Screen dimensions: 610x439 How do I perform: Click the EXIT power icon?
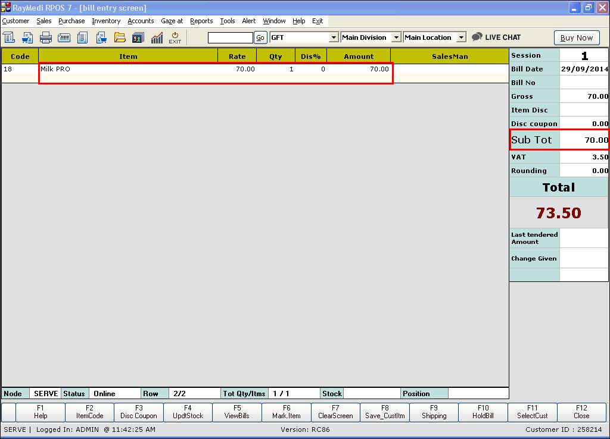point(175,37)
